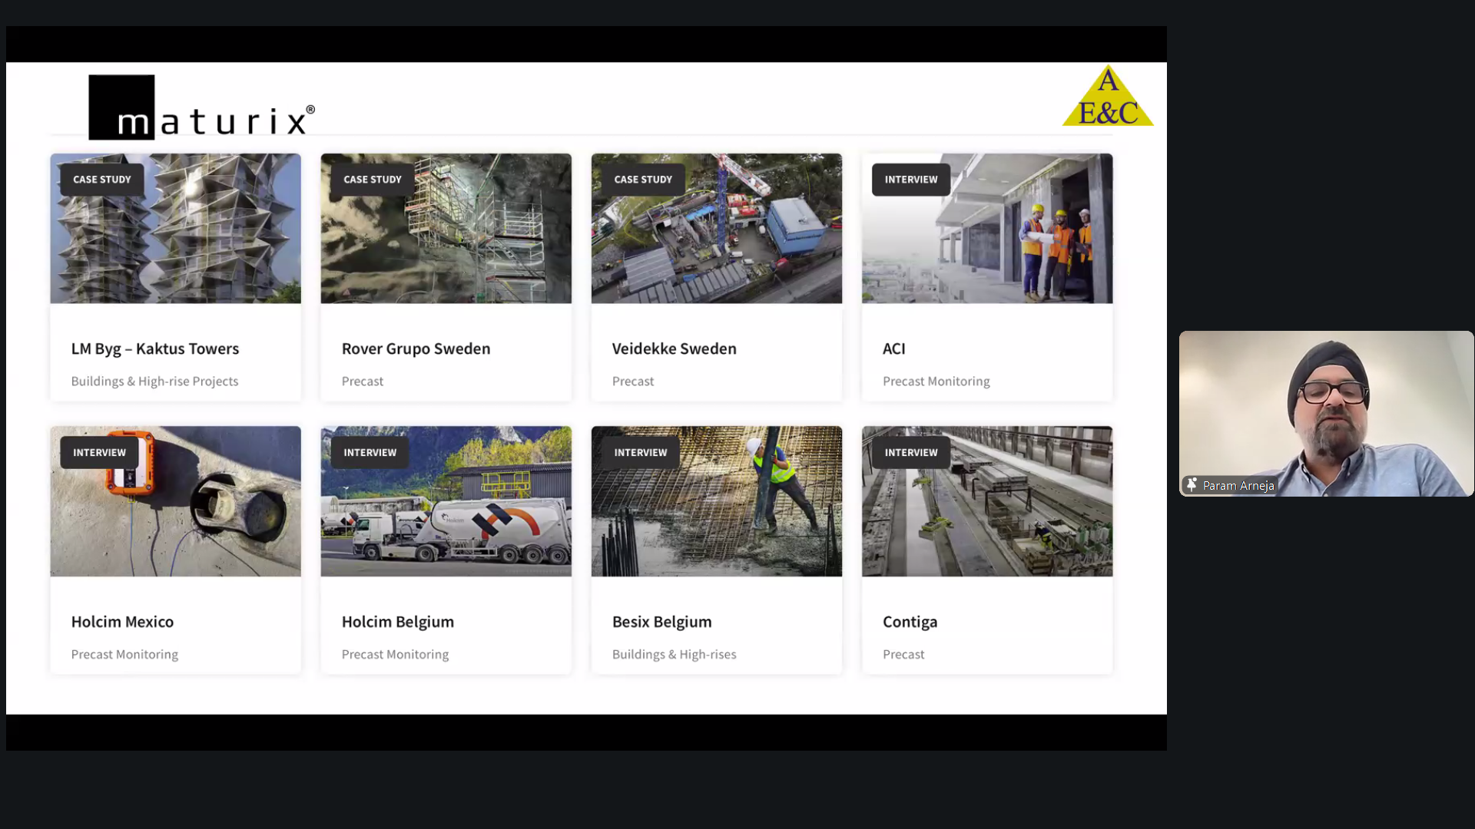Viewport: 1475px width, 829px height.
Task: Click the Maturix logo
Action: click(201, 107)
